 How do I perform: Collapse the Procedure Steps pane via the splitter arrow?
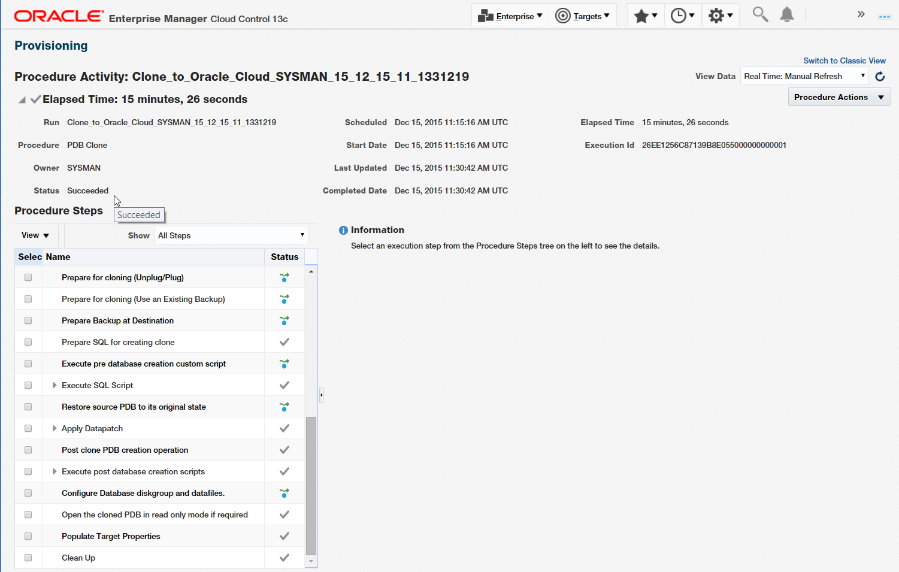coord(322,395)
